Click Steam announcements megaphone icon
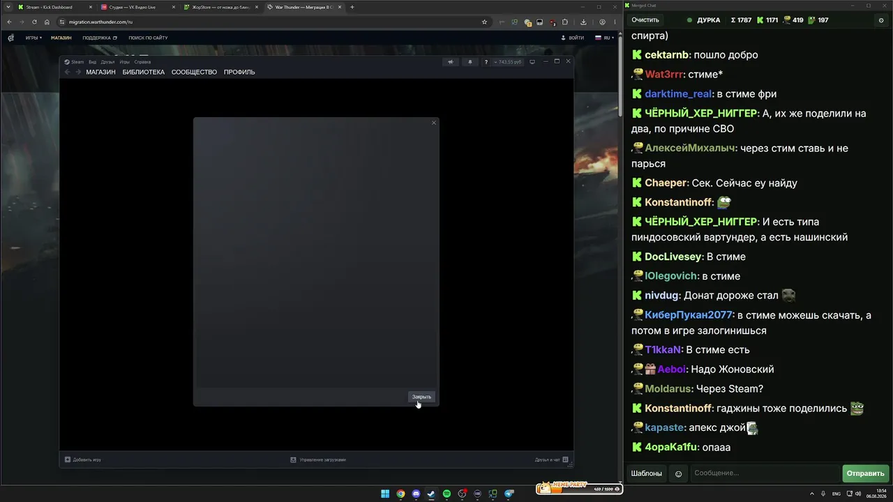 tap(451, 62)
